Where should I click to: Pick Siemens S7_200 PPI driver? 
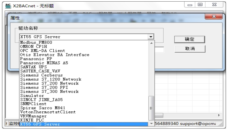tap(84, 88)
